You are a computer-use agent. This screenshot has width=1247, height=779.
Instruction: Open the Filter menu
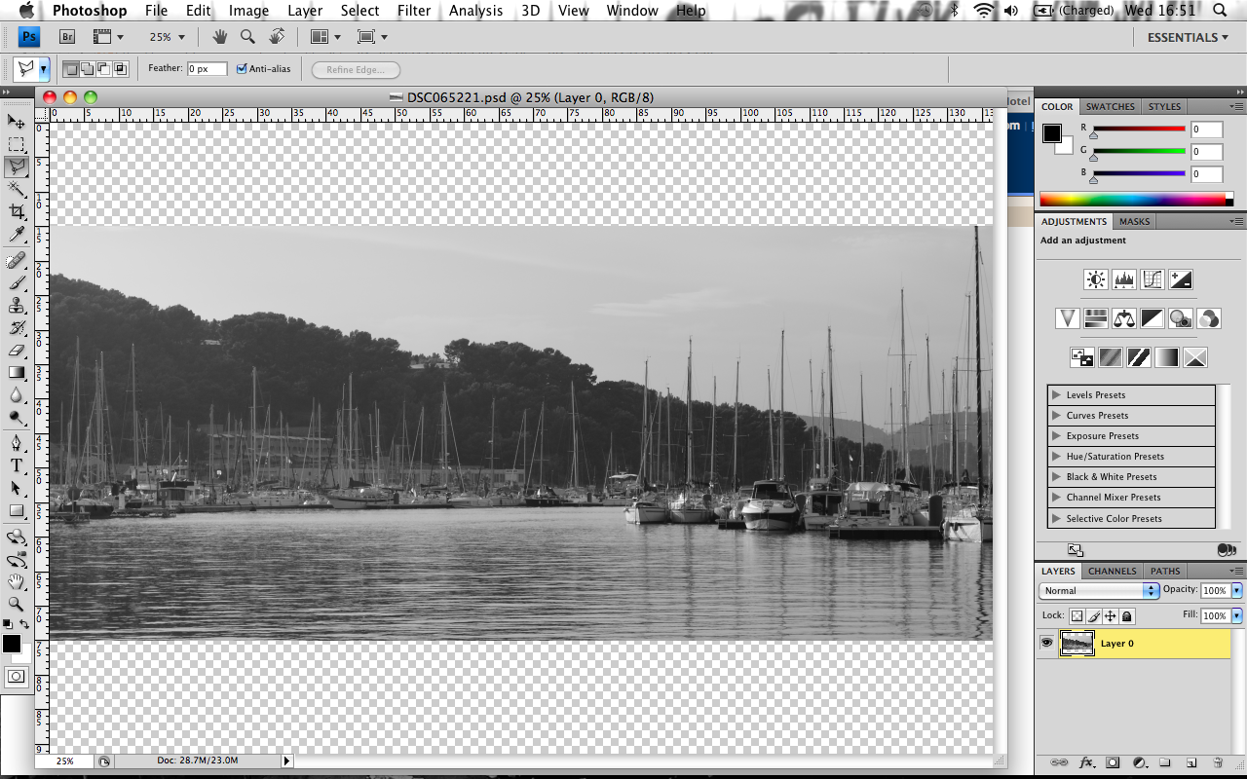coord(414,11)
